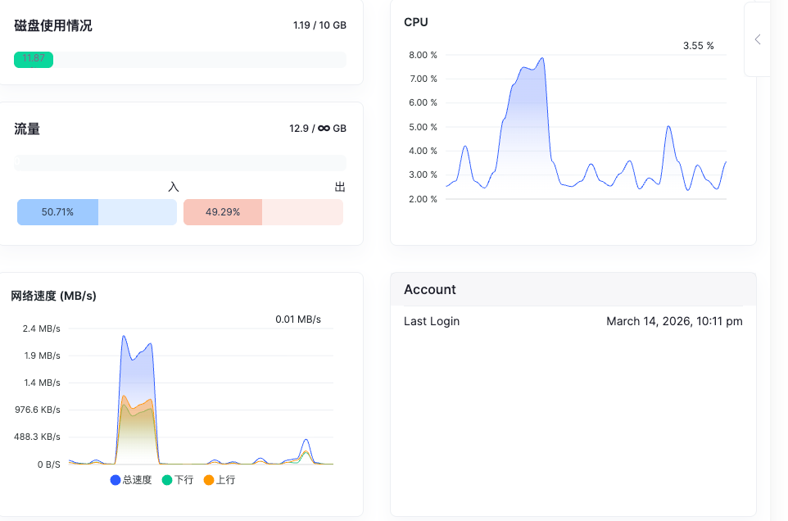This screenshot has height=521, width=788.
Task: Click the 1.19 / 10 GB disk value
Action: [x=319, y=25]
